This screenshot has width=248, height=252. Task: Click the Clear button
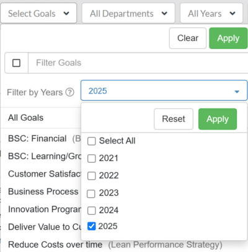tap(188, 38)
